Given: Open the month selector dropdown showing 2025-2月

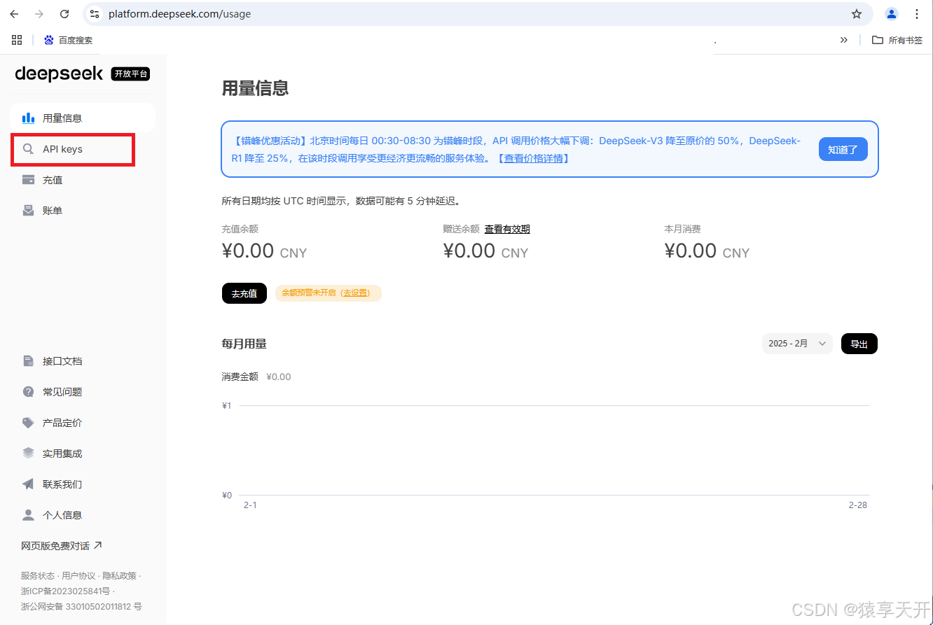Looking at the screenshot, I should click(x=796, y=344).
